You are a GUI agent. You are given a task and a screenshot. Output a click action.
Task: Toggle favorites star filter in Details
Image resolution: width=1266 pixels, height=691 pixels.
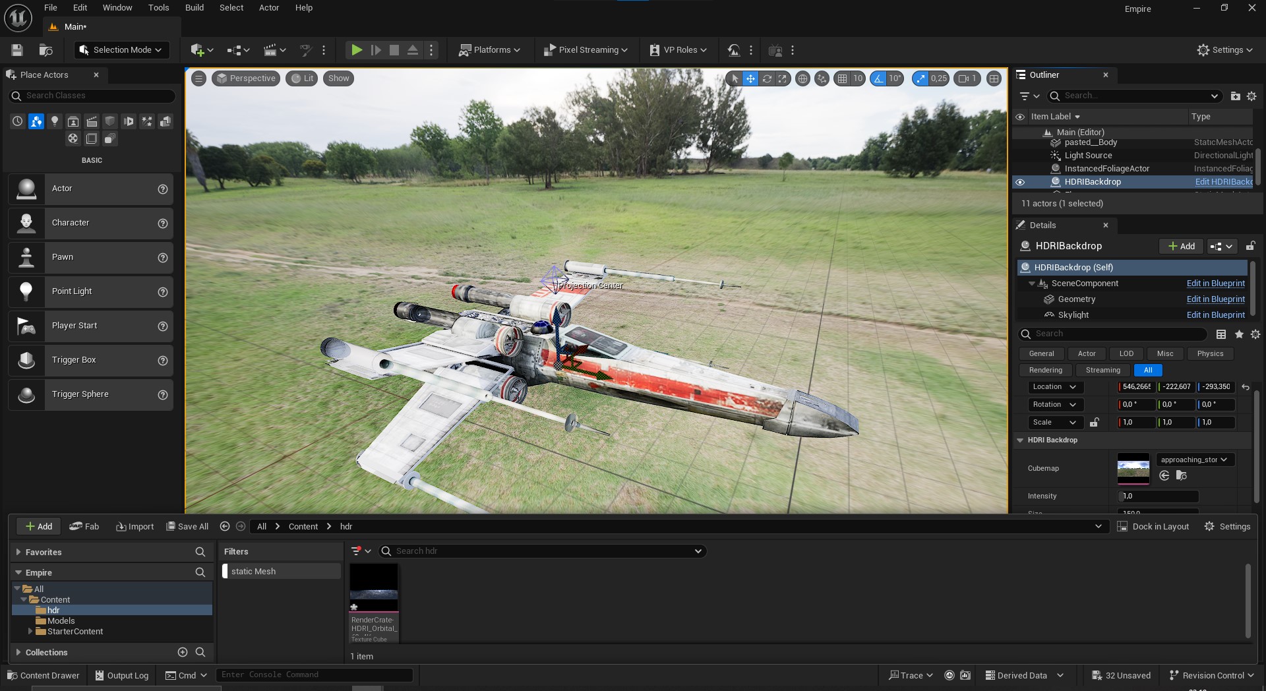(1239, 334)
